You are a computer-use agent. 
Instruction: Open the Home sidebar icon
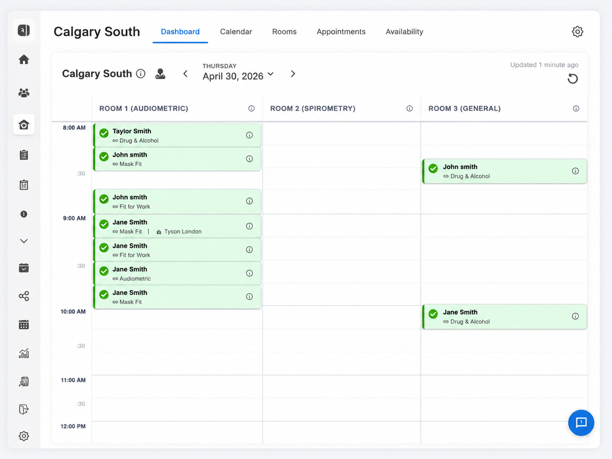tap(24, 60)
